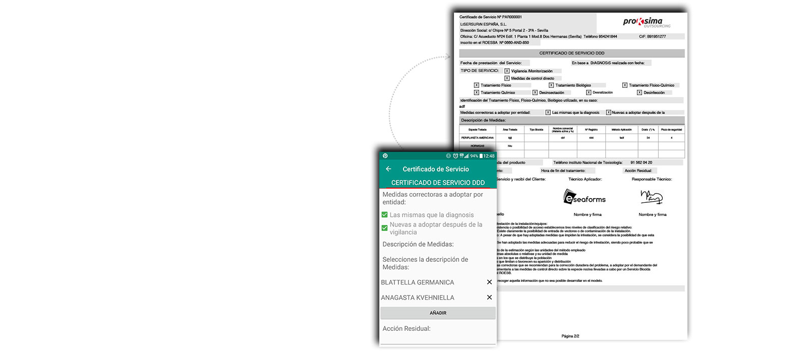
Task: Toggle the document's 'Nuevas a adoptar después de la' checkbox
Action: [x=608, y=112]
